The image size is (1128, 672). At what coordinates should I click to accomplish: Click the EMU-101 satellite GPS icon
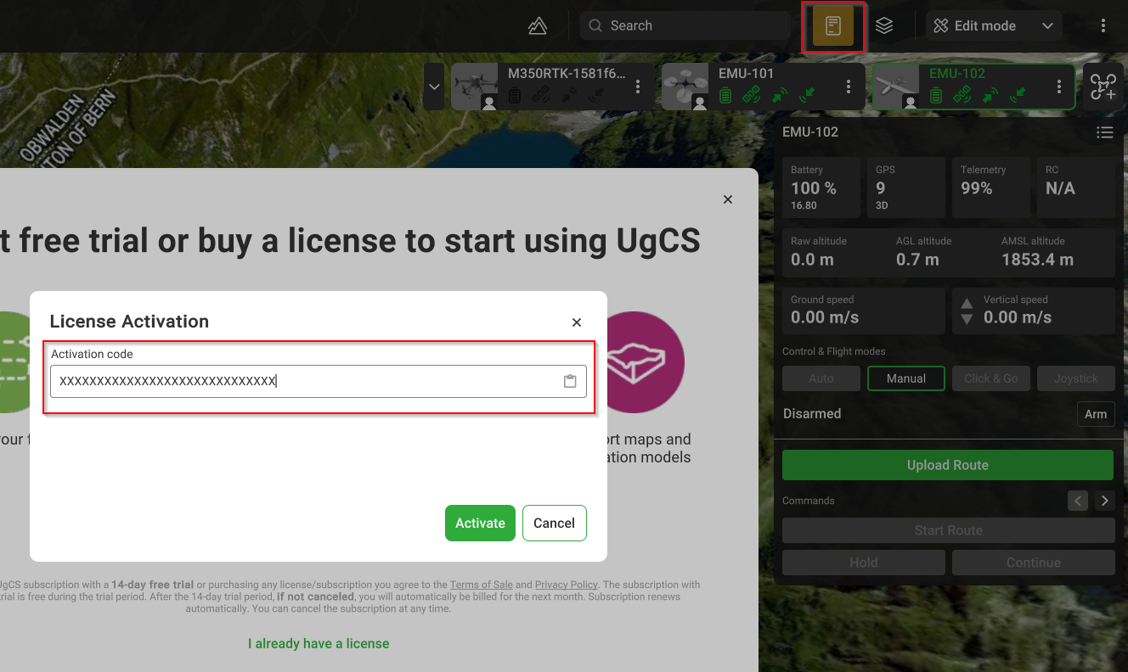click(751, 96)
